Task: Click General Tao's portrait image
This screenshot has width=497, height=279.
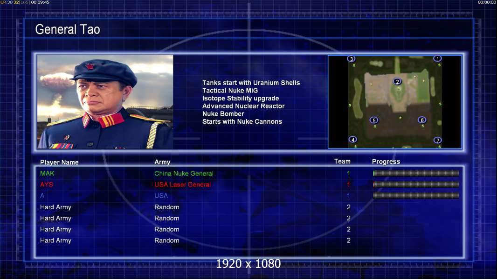Action: [105, 102]
